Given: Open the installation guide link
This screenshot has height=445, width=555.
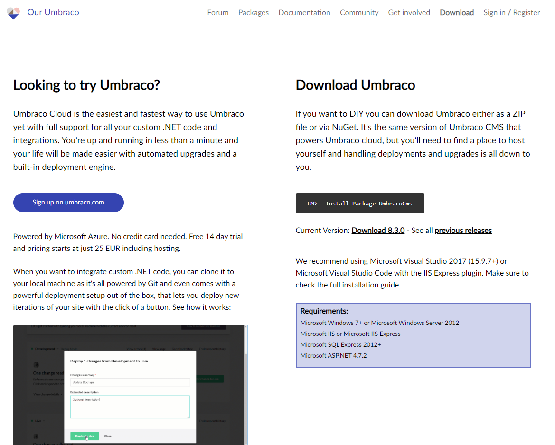Looking at the screenshot, I should (x=370, y=285).
